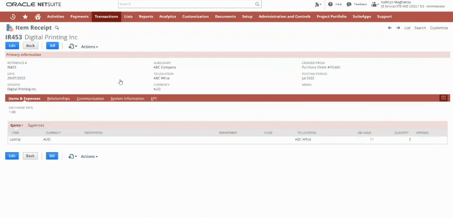Switch to the Items & Expenses tab
This screenshot has height=218, width=453.
[24, 99]
